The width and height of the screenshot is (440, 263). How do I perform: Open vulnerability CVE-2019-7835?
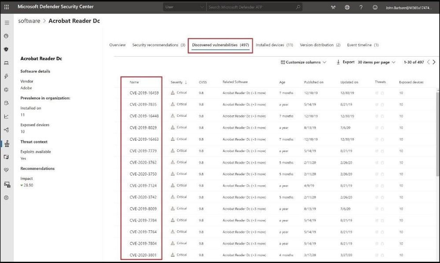pyautogui.click(x=143, y=105)
